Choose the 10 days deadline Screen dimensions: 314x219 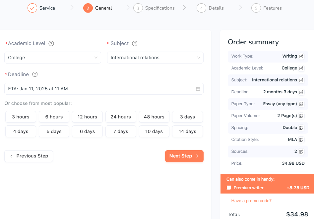tap(154, 131)
